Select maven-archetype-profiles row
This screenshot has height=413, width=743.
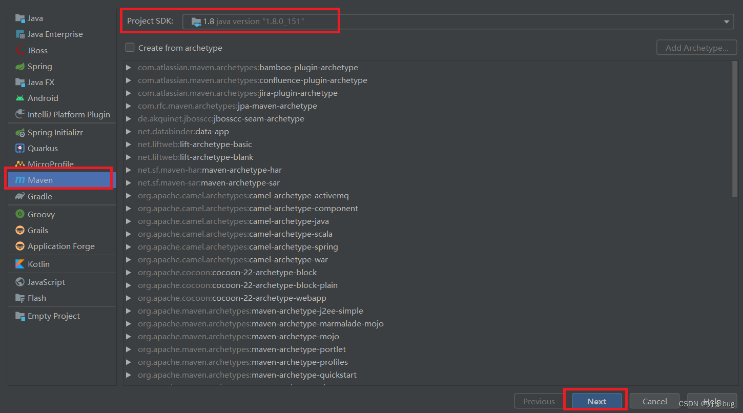[x=428, y=362]
